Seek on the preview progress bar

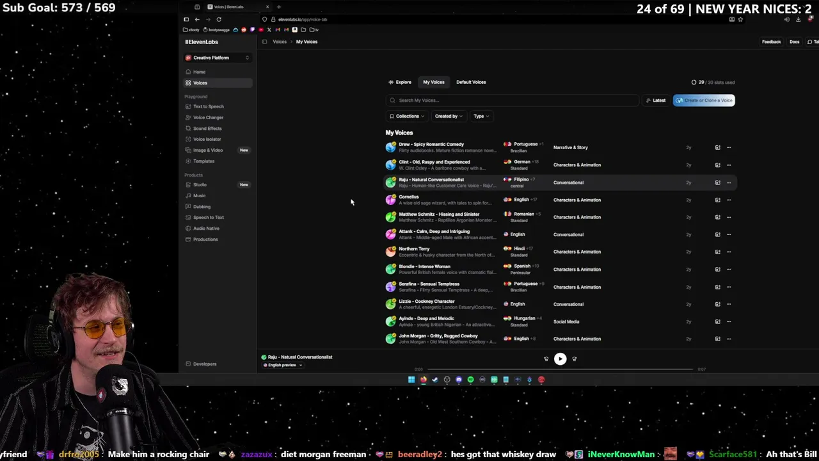pos(560,369)
